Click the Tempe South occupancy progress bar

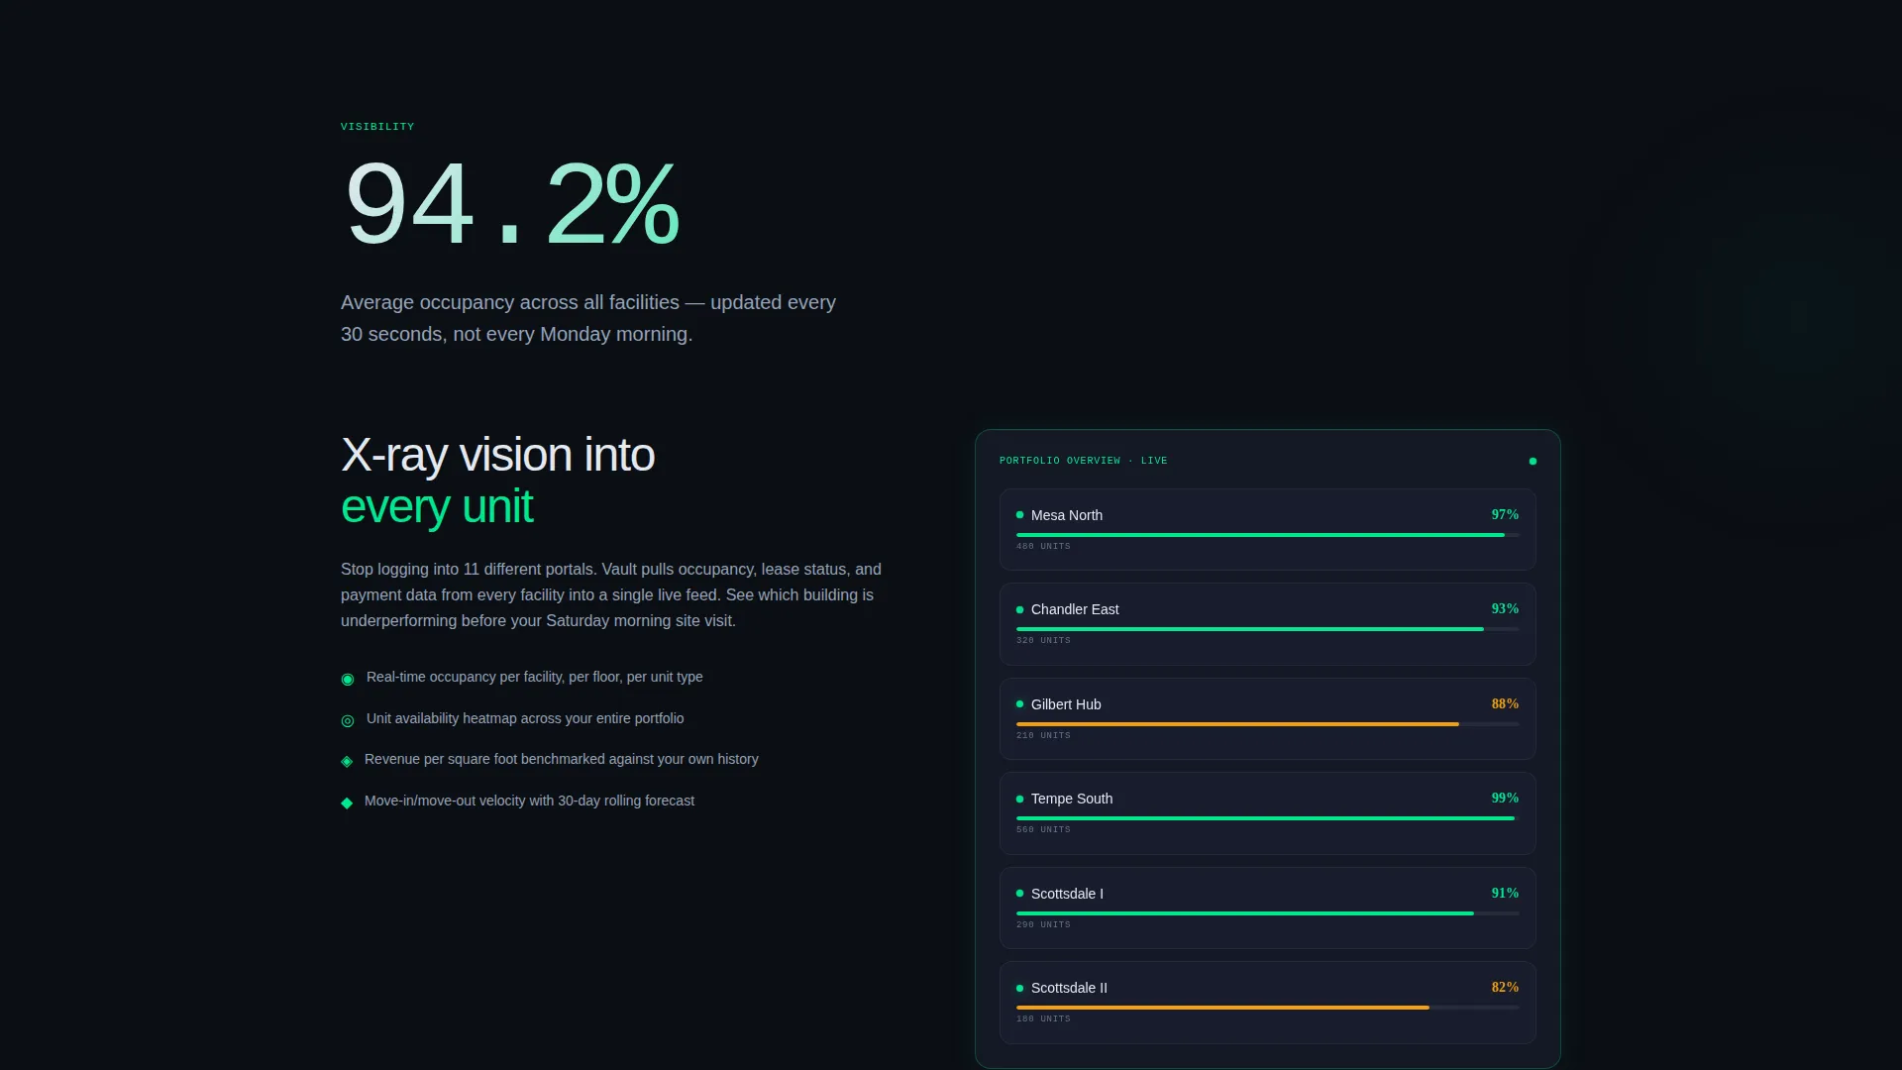coord(1268,818)
